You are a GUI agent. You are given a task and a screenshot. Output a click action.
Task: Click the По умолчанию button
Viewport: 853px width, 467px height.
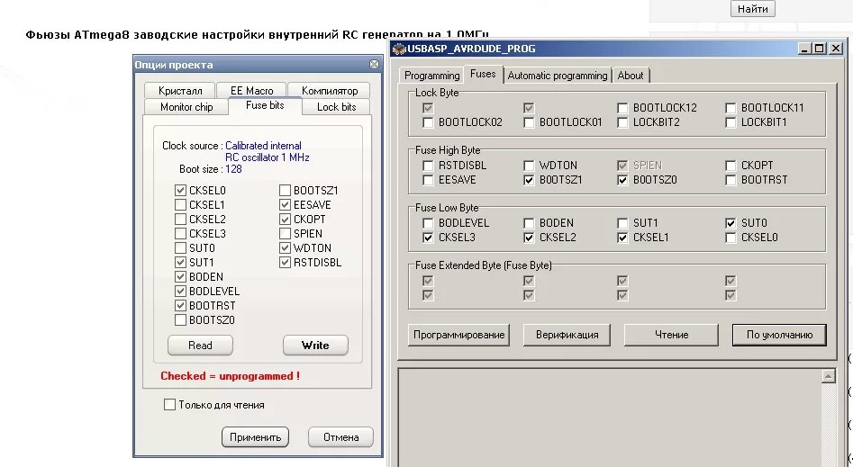[779, 335]
